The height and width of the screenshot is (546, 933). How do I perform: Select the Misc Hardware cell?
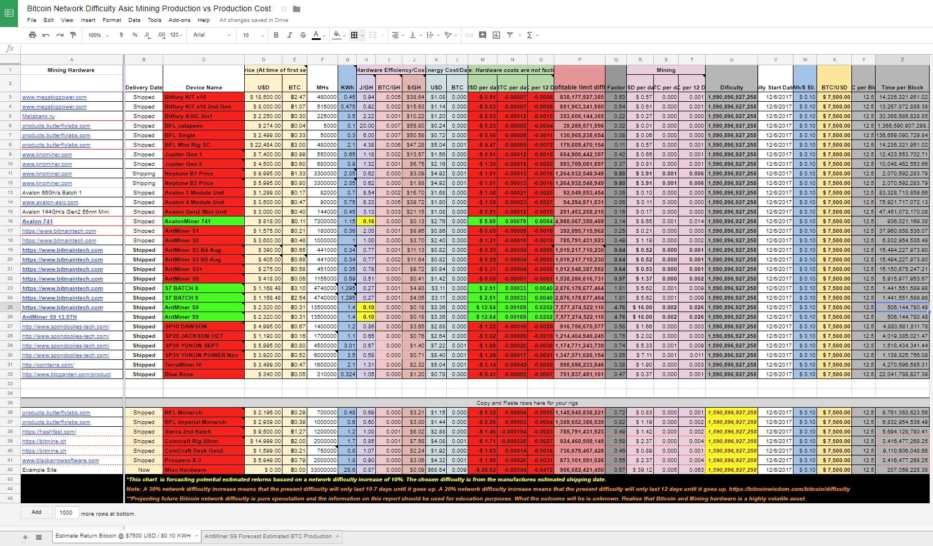[204, 470]
